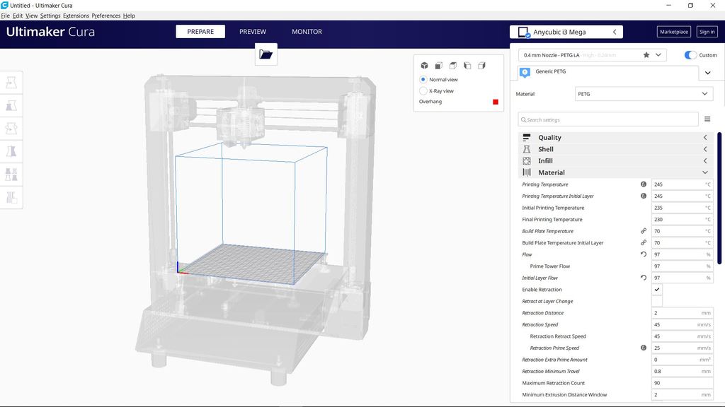Collapse the Anycubic i3 Mega printer selector

[615, 32]
